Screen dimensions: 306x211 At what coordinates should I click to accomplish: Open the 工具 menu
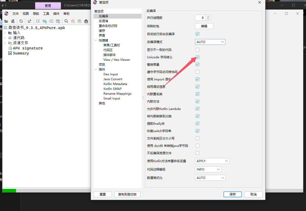coord(46,13)
